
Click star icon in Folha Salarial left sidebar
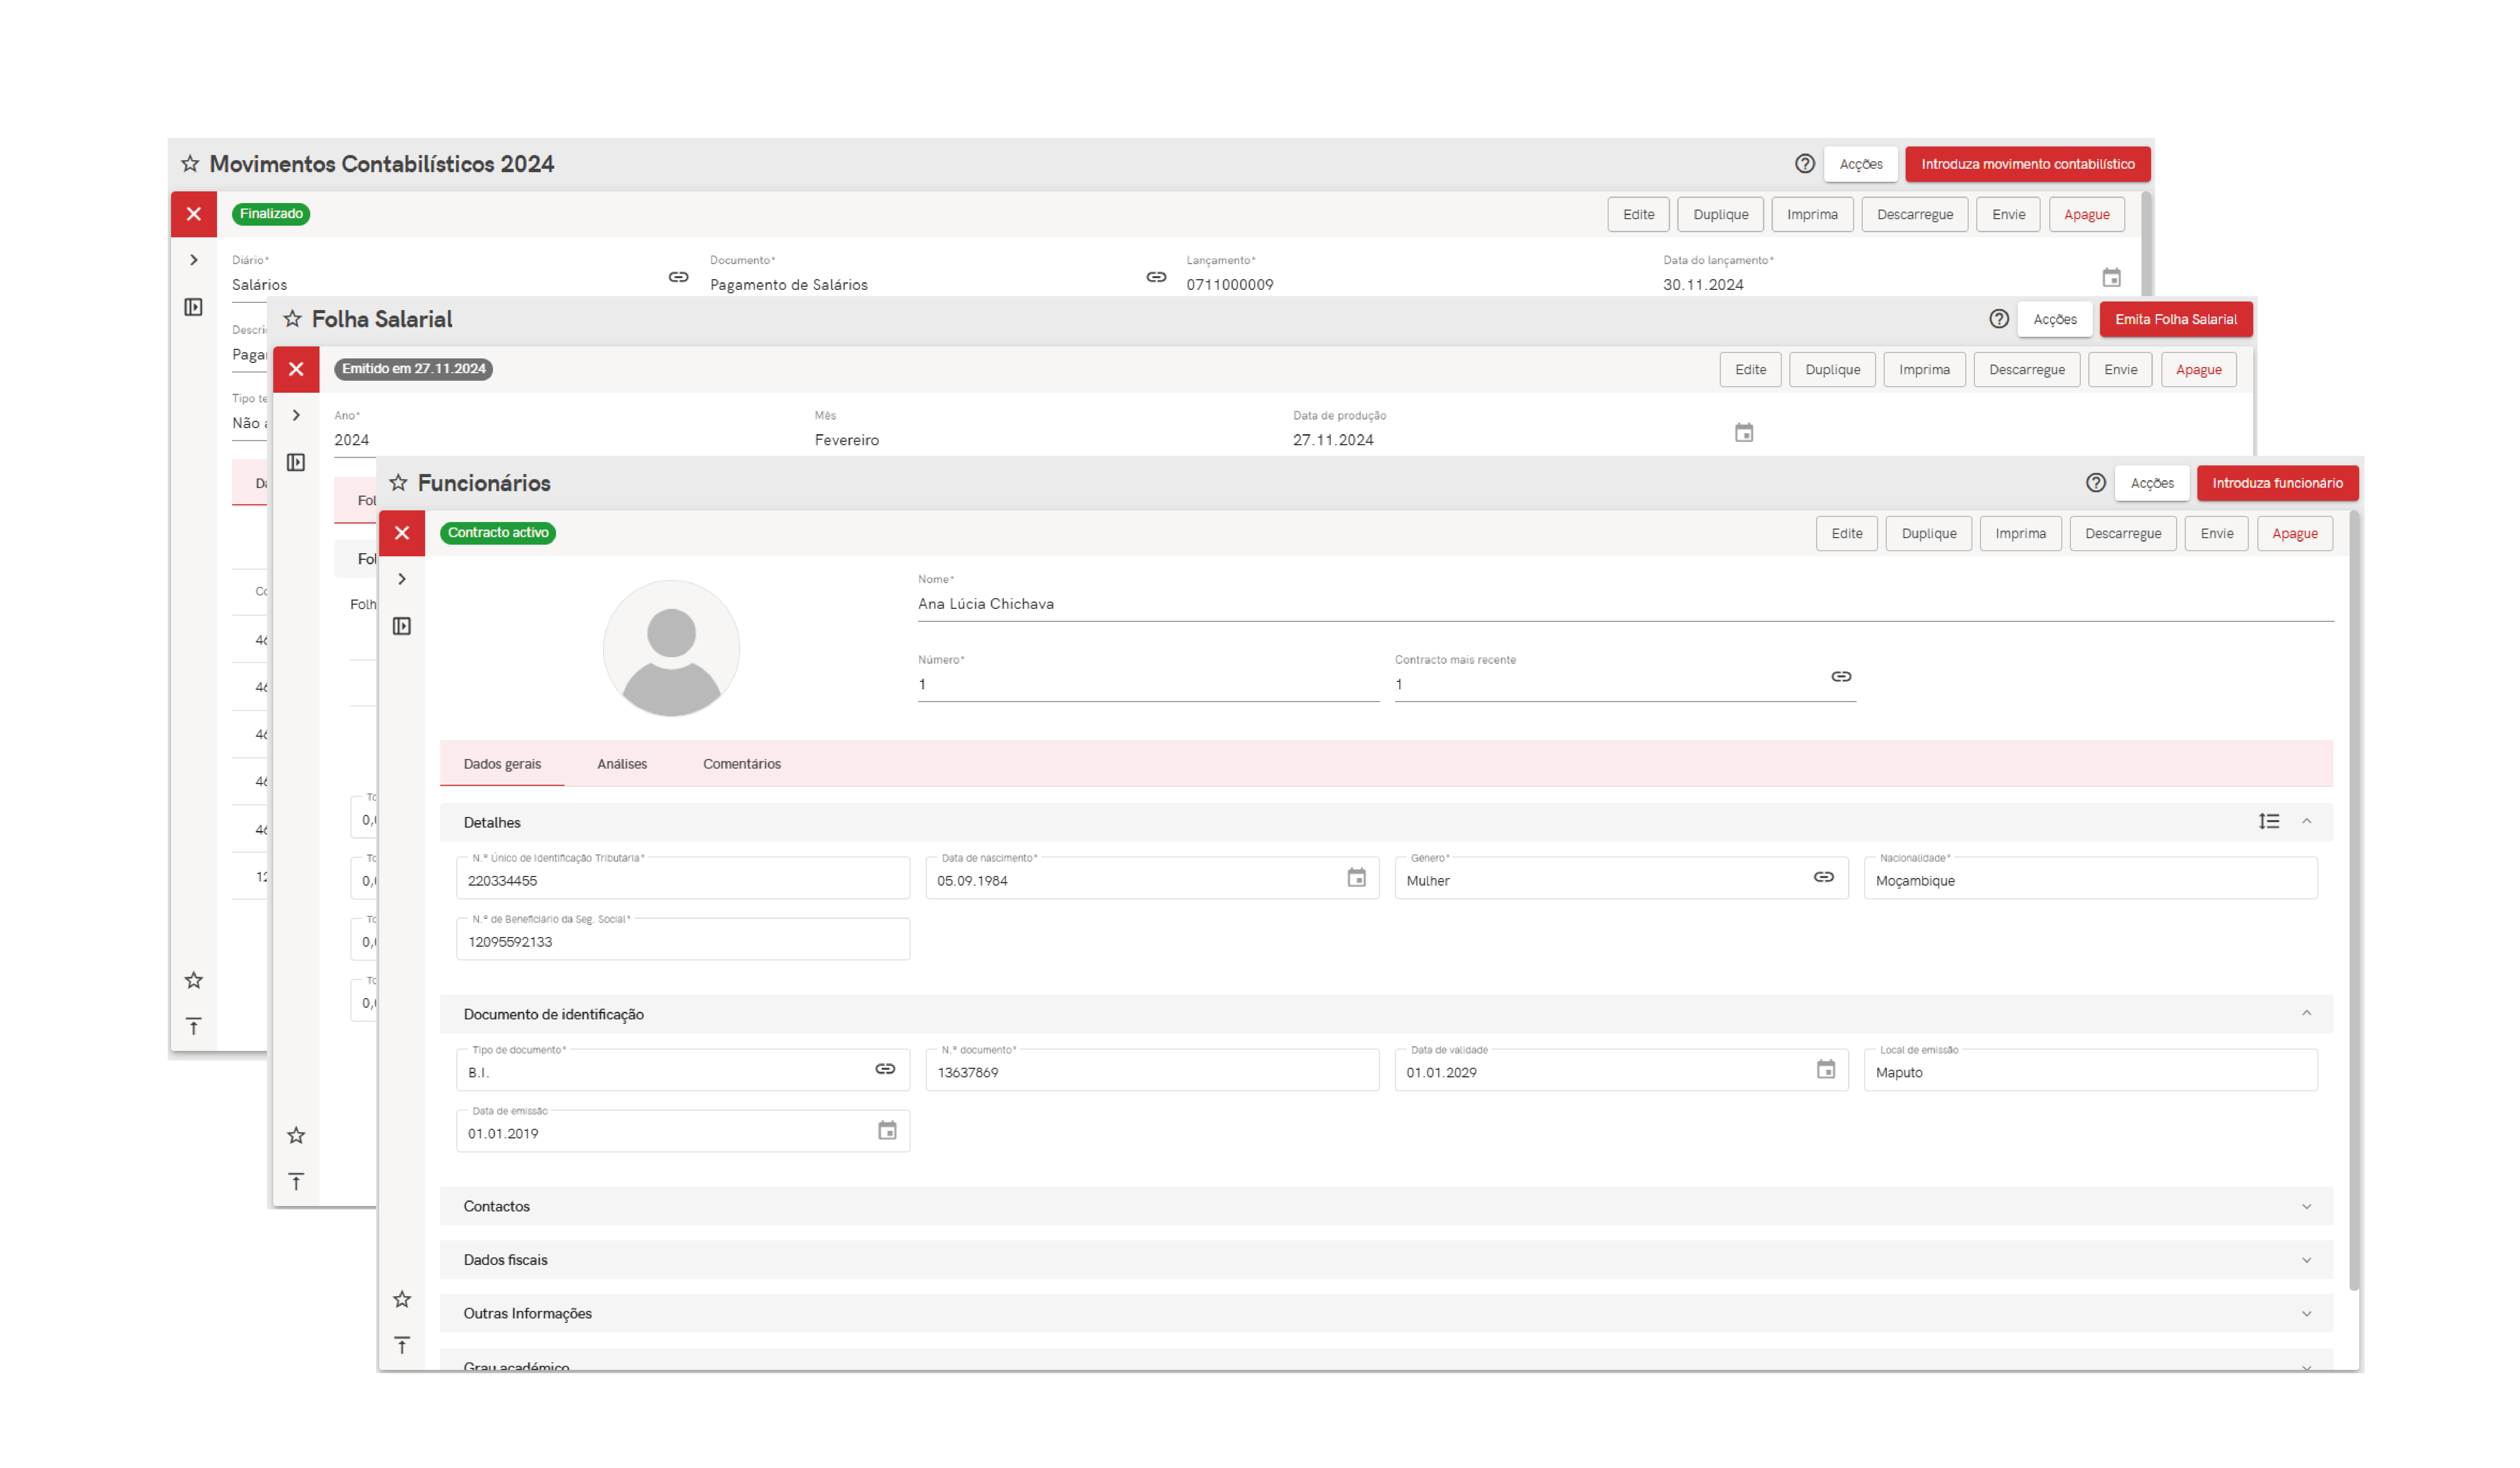(x=296, y=1136)
